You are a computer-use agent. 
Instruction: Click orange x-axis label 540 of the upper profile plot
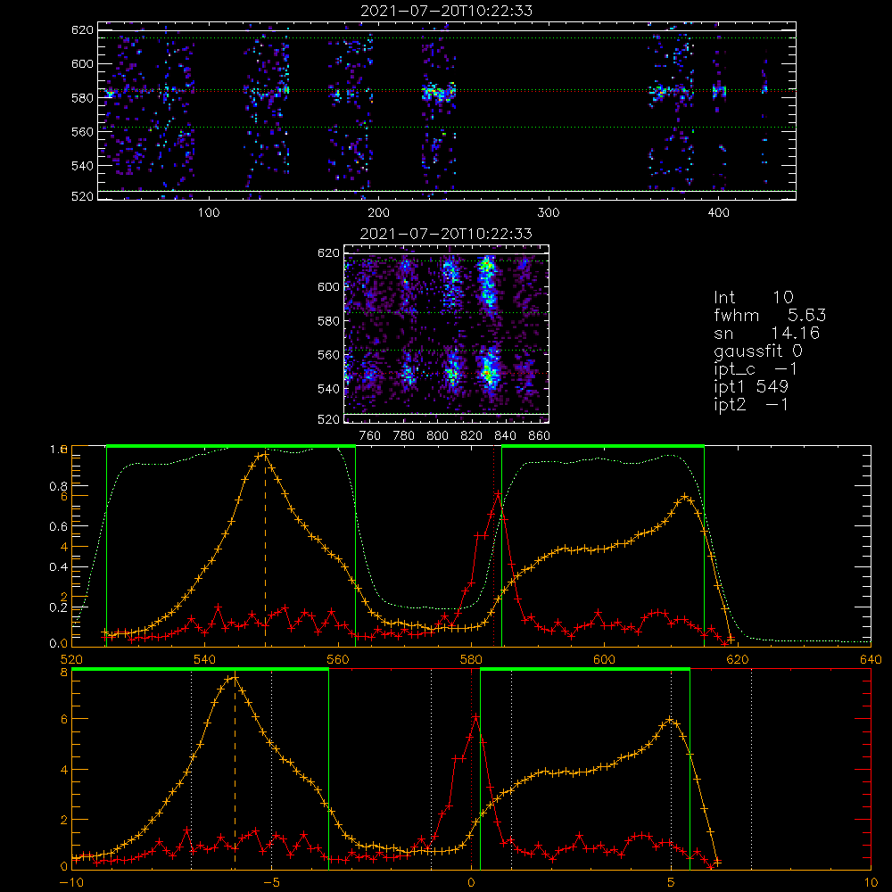click(x=205, y=659)
